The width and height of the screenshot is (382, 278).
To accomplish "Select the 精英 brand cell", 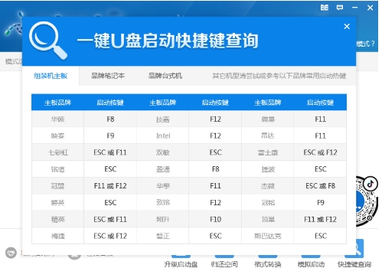I will pyautogui.click(x=57, y=219).
